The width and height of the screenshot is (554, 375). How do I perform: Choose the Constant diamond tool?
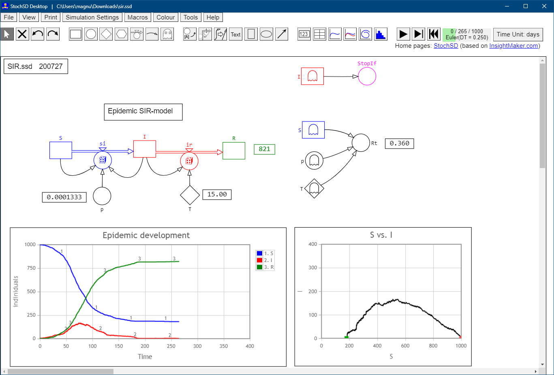106,34
